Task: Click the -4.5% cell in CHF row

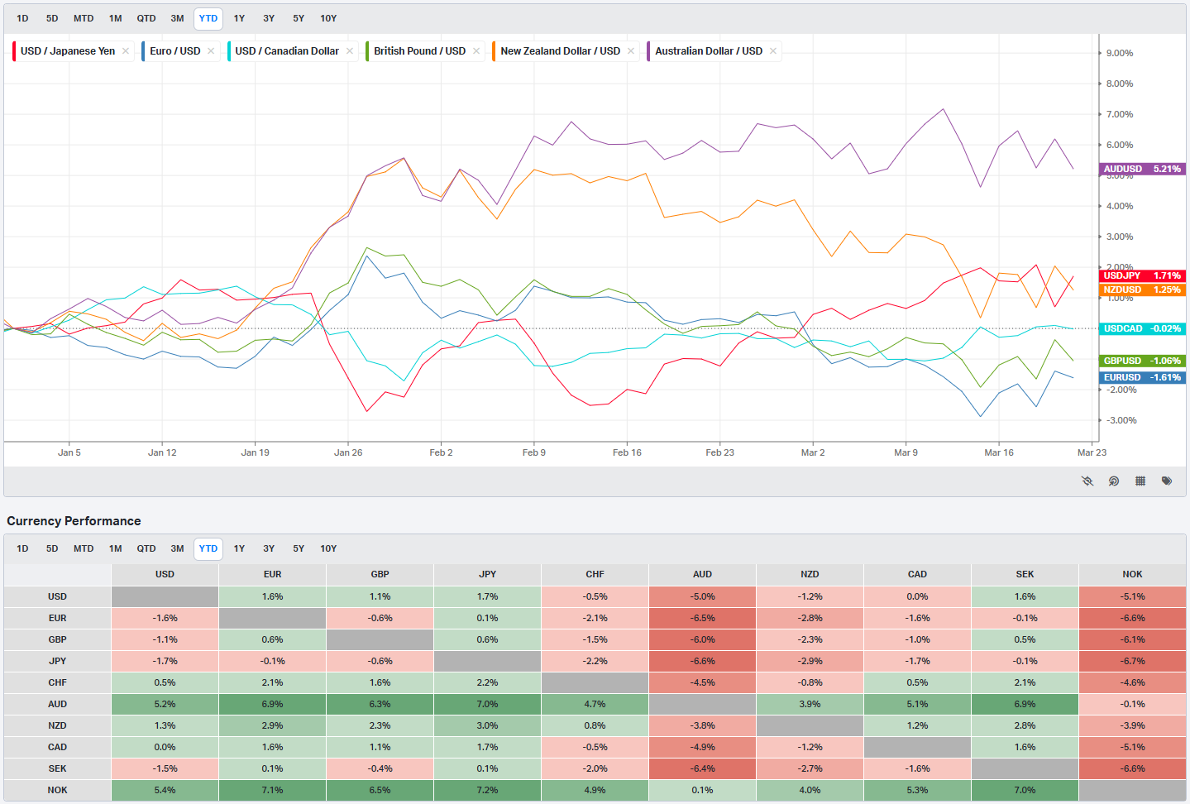Action: [702, 682]
